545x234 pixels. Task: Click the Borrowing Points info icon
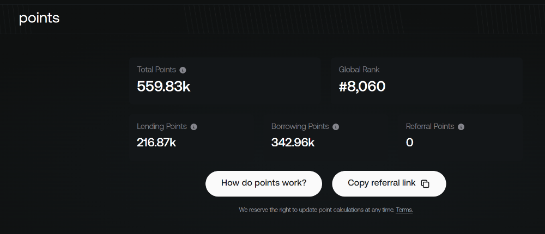pyautogui.click(x=336, y=127)
